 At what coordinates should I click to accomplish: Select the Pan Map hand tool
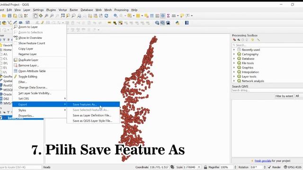coord(35,16)
